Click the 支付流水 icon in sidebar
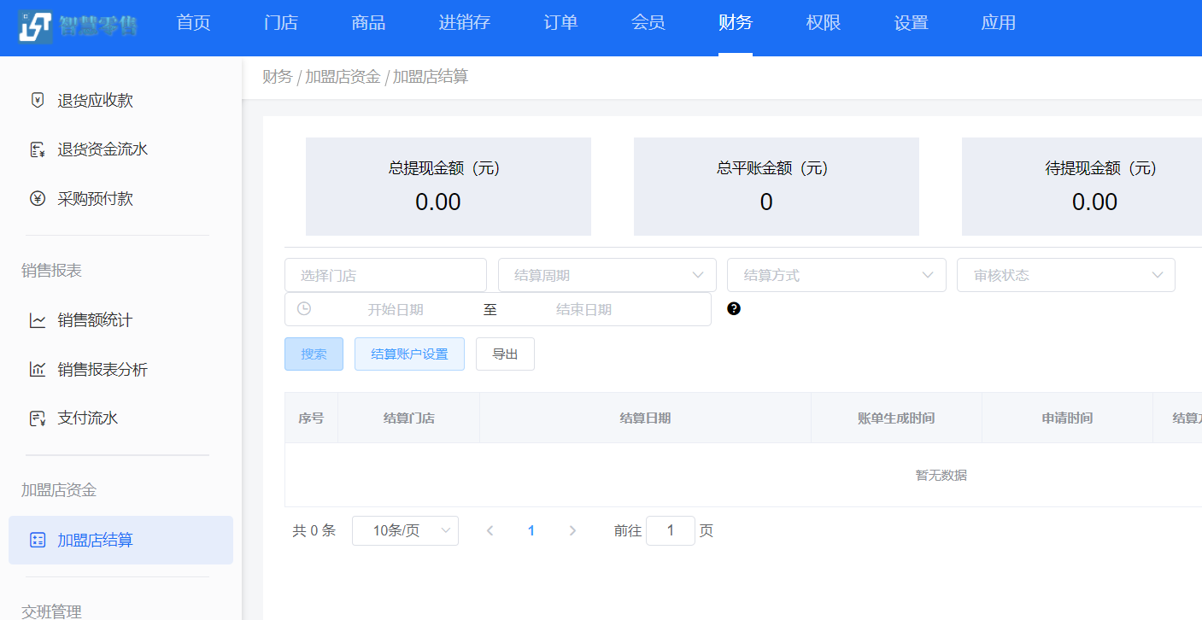The image size is (1202, 620). 38,418
